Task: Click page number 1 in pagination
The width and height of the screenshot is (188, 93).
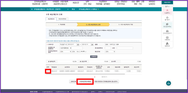Action: (95, 77)
